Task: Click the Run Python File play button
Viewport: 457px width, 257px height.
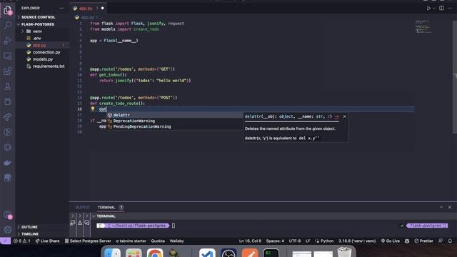Action: [428, 8]
